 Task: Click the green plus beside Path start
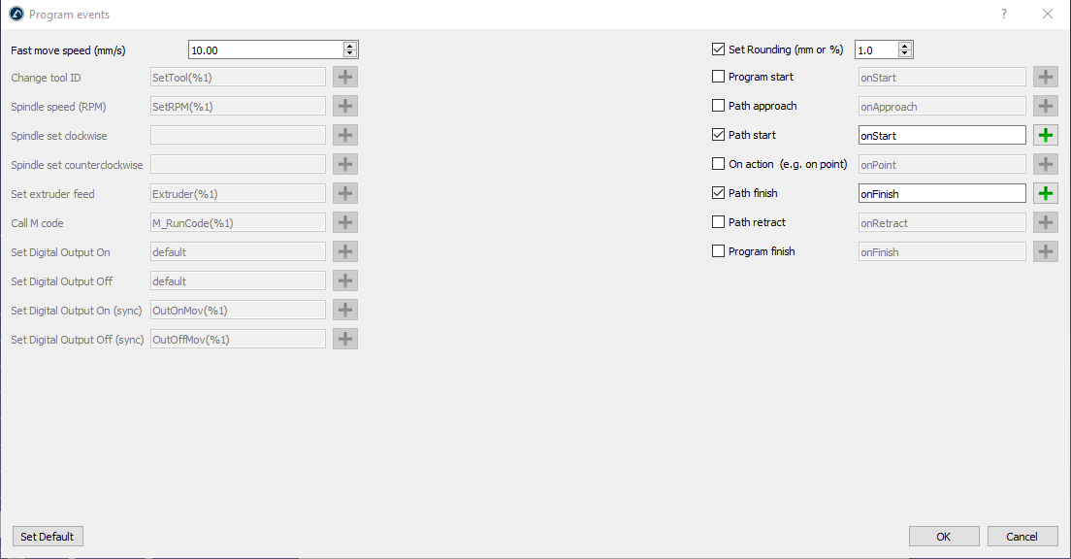[x=1045, y=136]
